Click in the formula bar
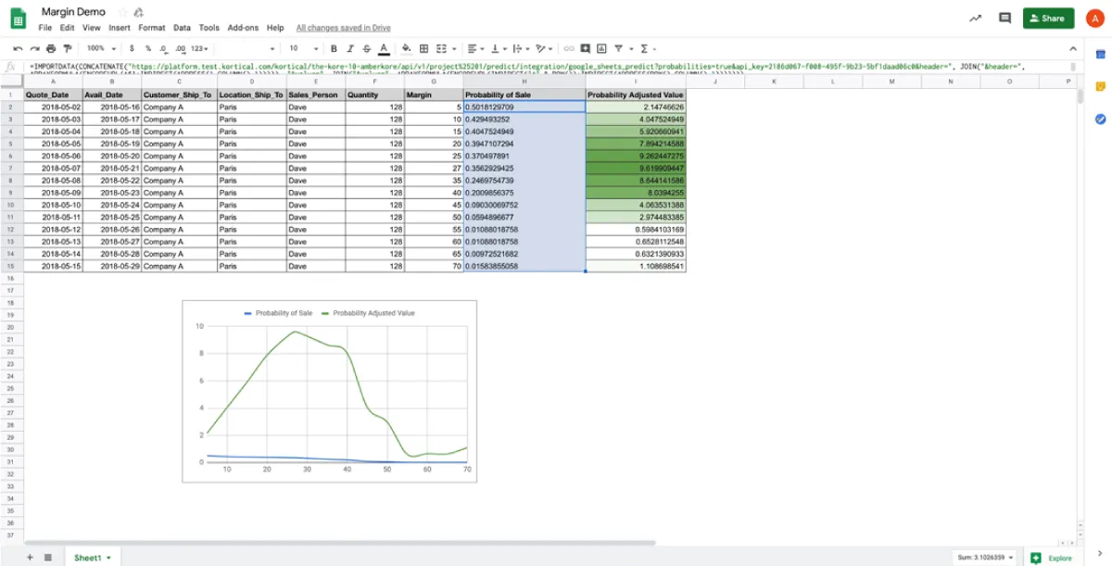Image resolution: width=1112 pixels, height=566 pixels. (547, 67)
